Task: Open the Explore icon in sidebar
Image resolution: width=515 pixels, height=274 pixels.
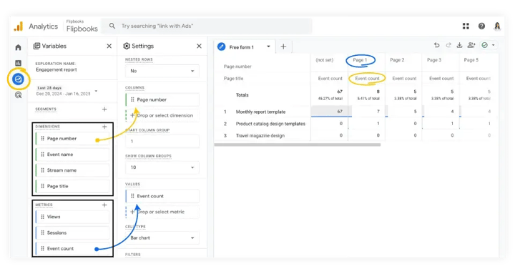Action: (18, 79)
